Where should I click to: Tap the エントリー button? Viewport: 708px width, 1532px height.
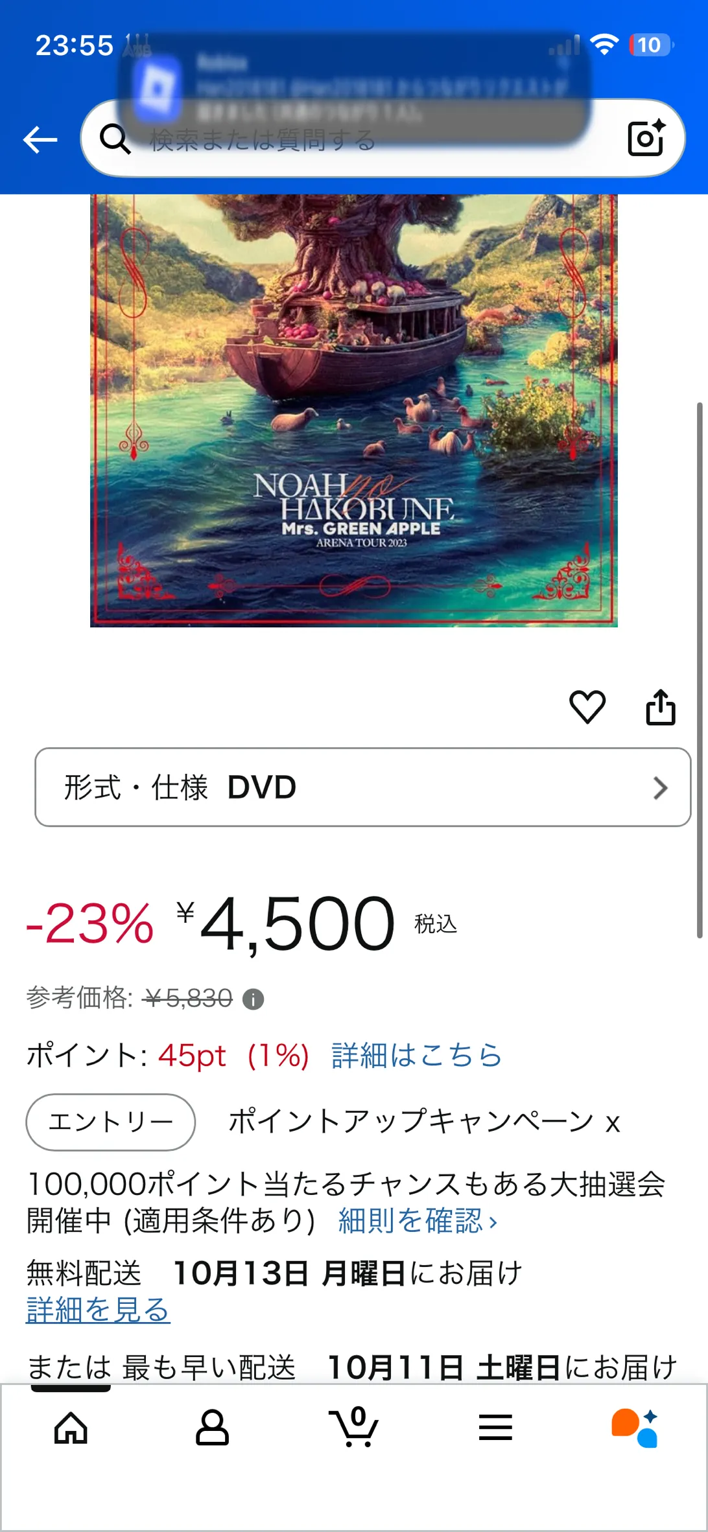[111, 1122]
